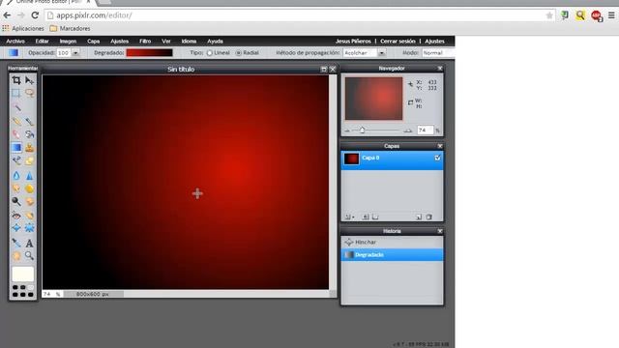Click Navegador zoom percentage field

[x=425, y=130]
